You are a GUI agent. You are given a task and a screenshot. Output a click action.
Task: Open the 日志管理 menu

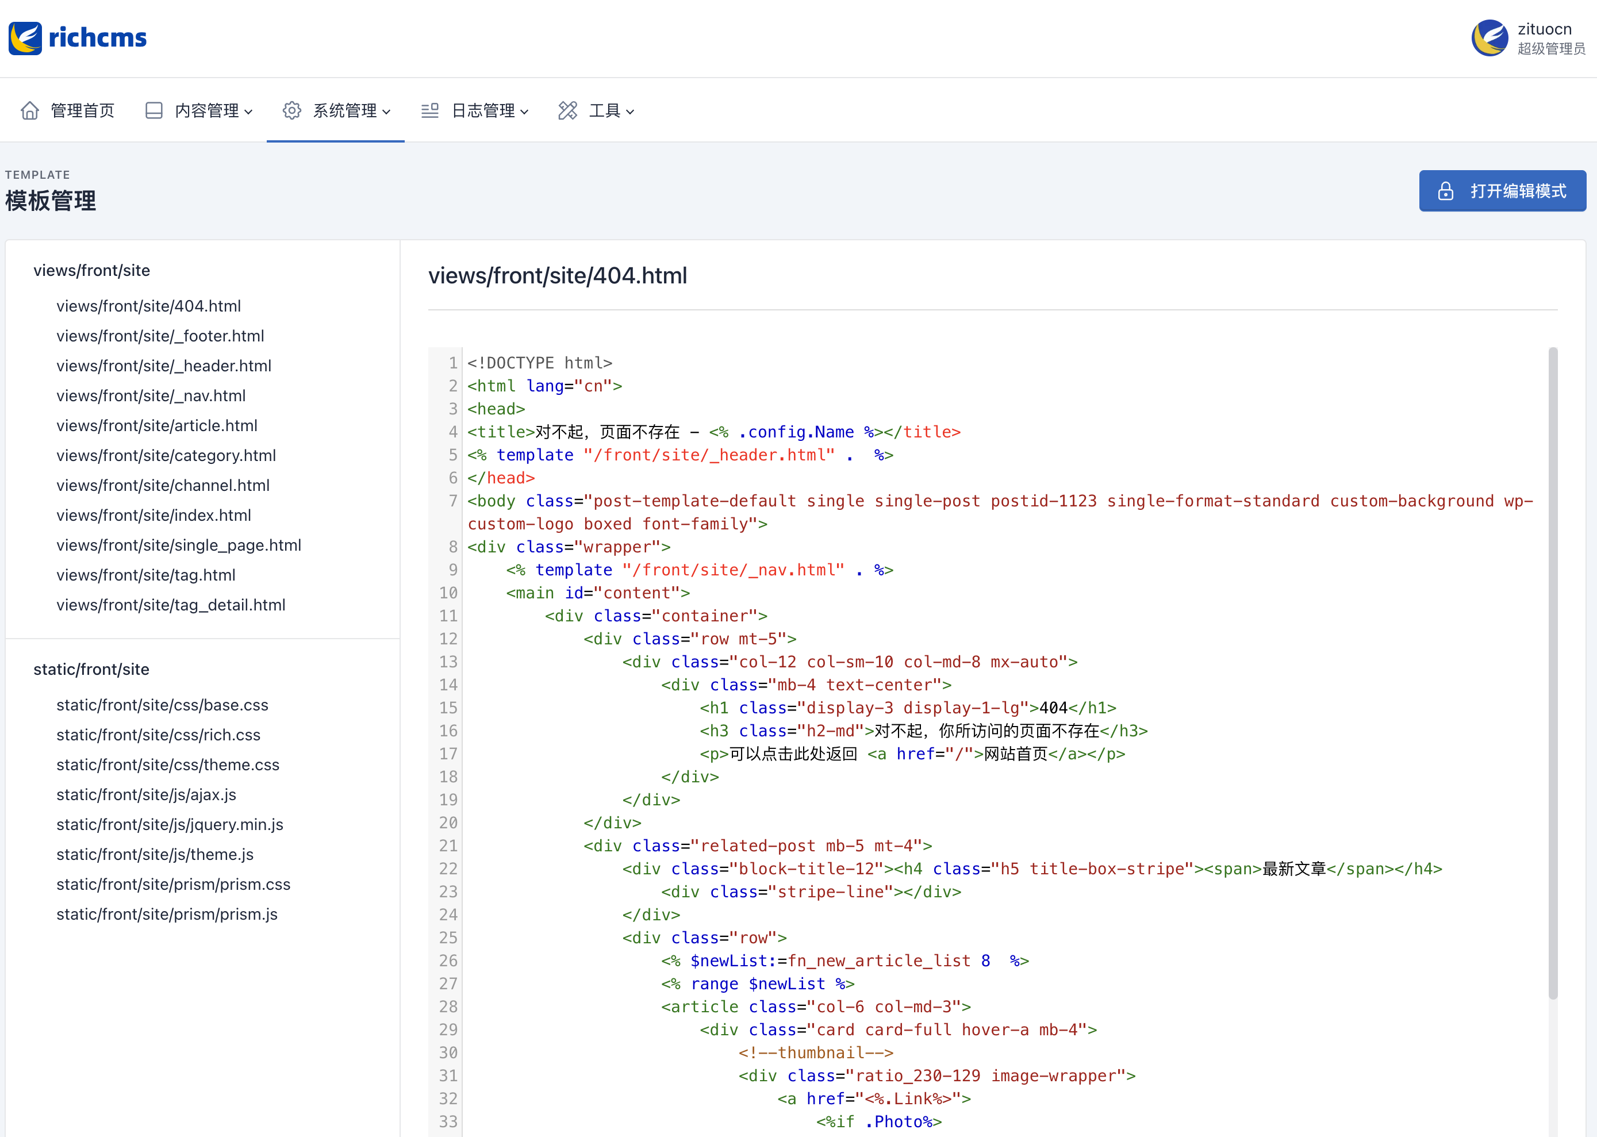pos(475,110)
